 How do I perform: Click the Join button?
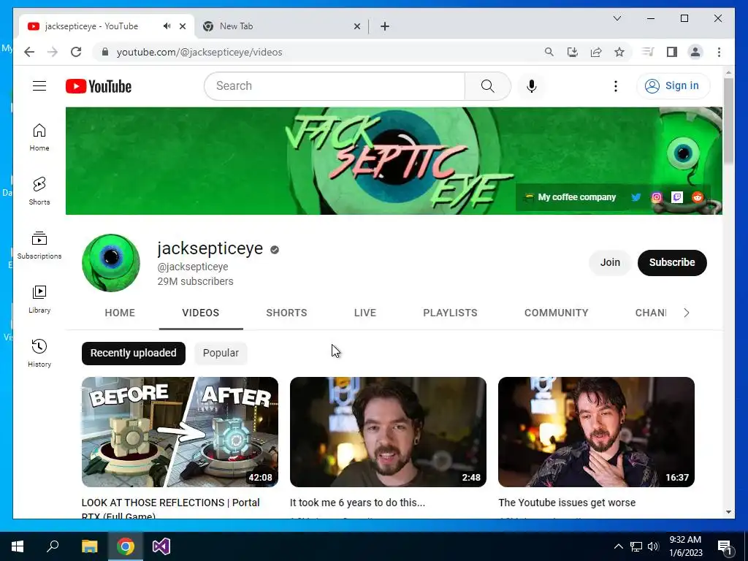(x=610, y=262)
